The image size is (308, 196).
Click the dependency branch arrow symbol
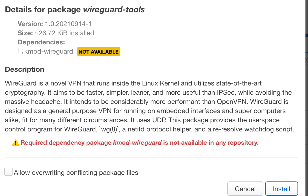coord(20,51)
